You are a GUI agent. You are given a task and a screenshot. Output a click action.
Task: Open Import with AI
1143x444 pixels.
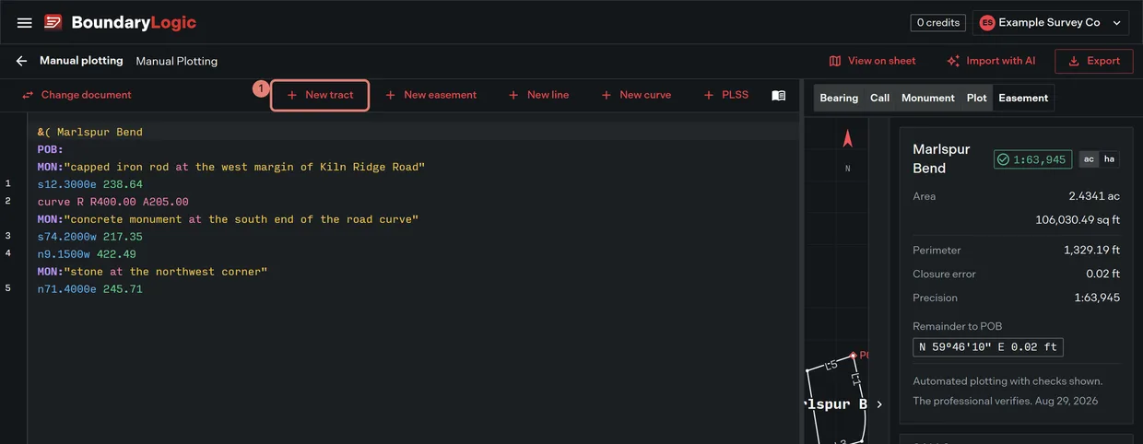click(x=991, y=61)
